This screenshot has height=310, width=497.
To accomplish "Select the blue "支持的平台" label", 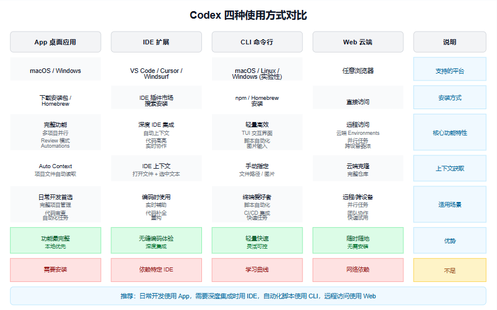I will pos(450,71).
